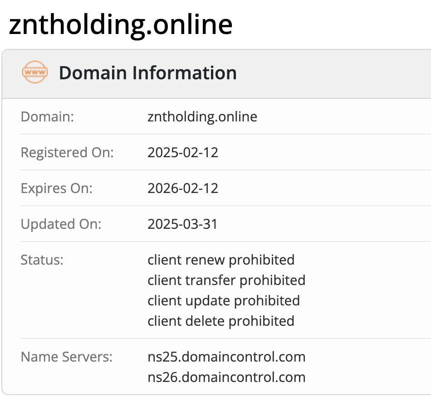Click the Name Servers: label
431x396 pixels.
(66, 357)
